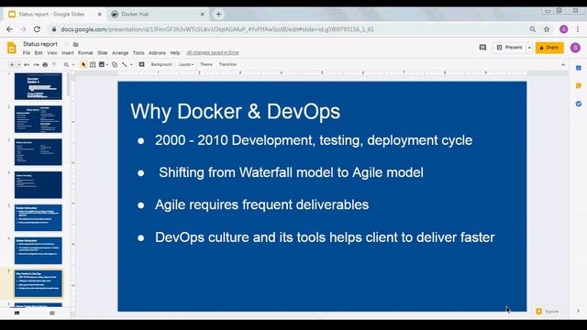Click the Background toolbar button

point(161,65)
